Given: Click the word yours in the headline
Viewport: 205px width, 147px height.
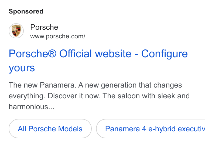Looking at the screenshot, I should click(22, 68).
